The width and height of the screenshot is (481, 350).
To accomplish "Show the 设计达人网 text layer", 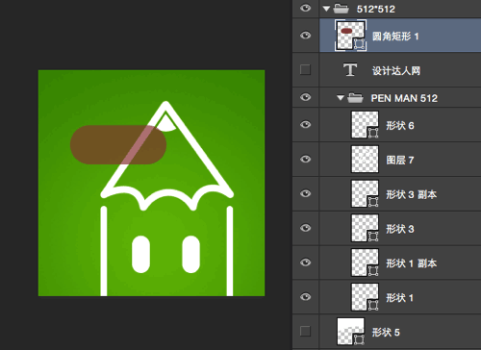I will point(305,69).
